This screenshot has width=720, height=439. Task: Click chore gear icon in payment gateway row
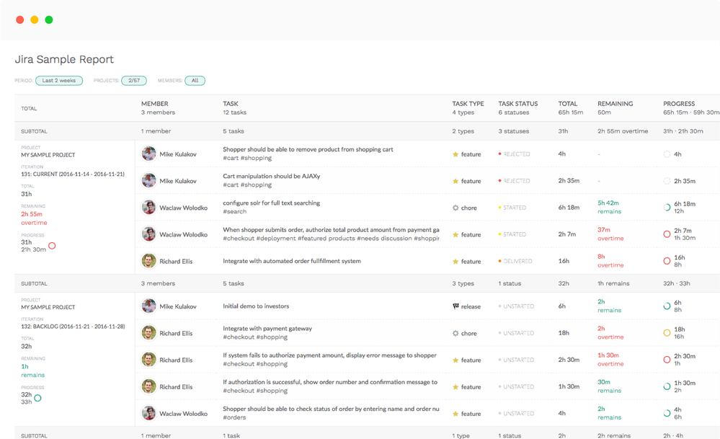tap(455, 333)
